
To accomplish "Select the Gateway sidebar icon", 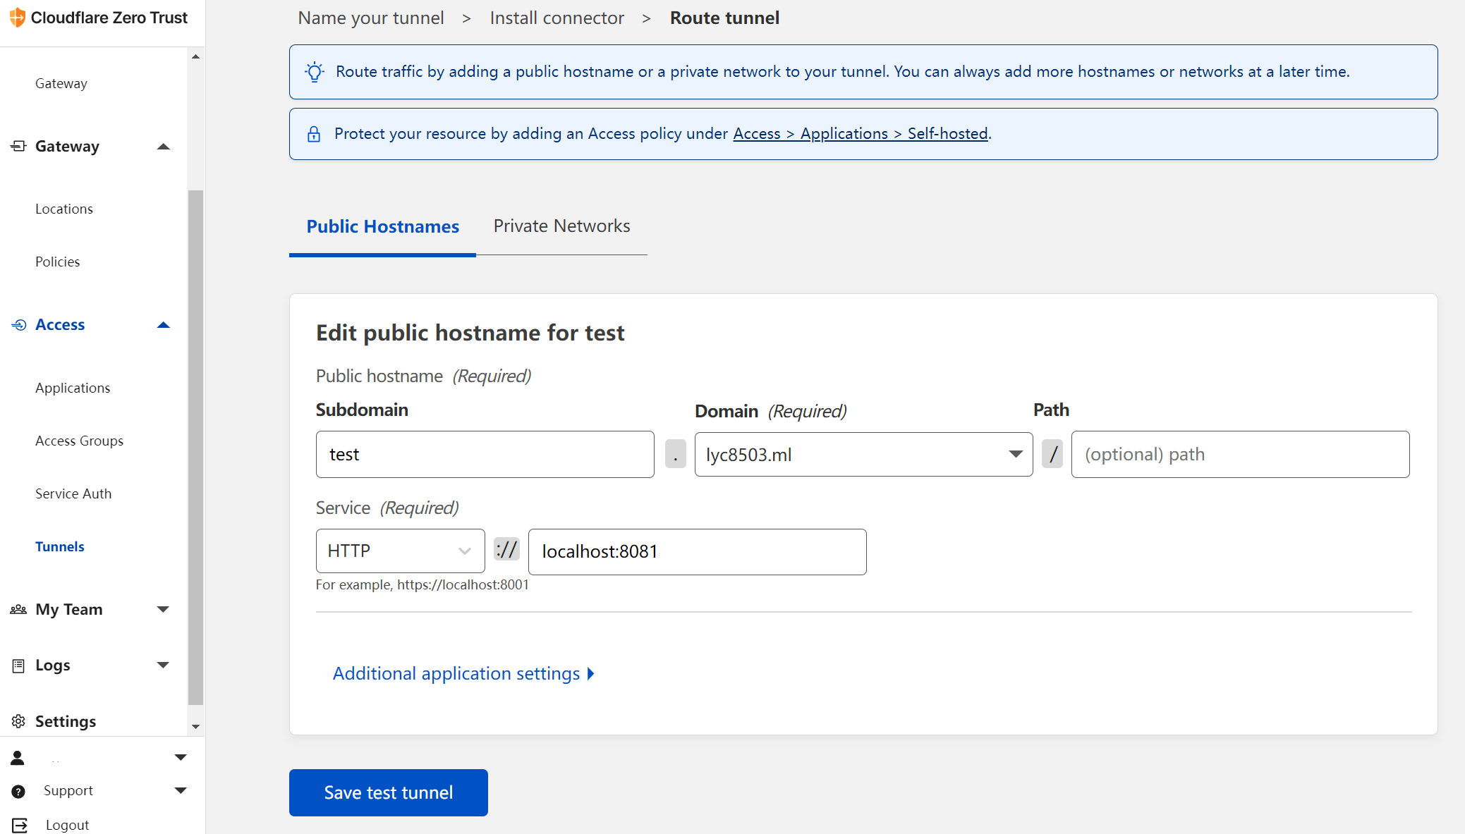I will pyautogui.click(x=18, y=146).
